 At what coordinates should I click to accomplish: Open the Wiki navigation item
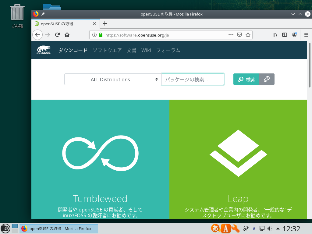coord(146,50)
